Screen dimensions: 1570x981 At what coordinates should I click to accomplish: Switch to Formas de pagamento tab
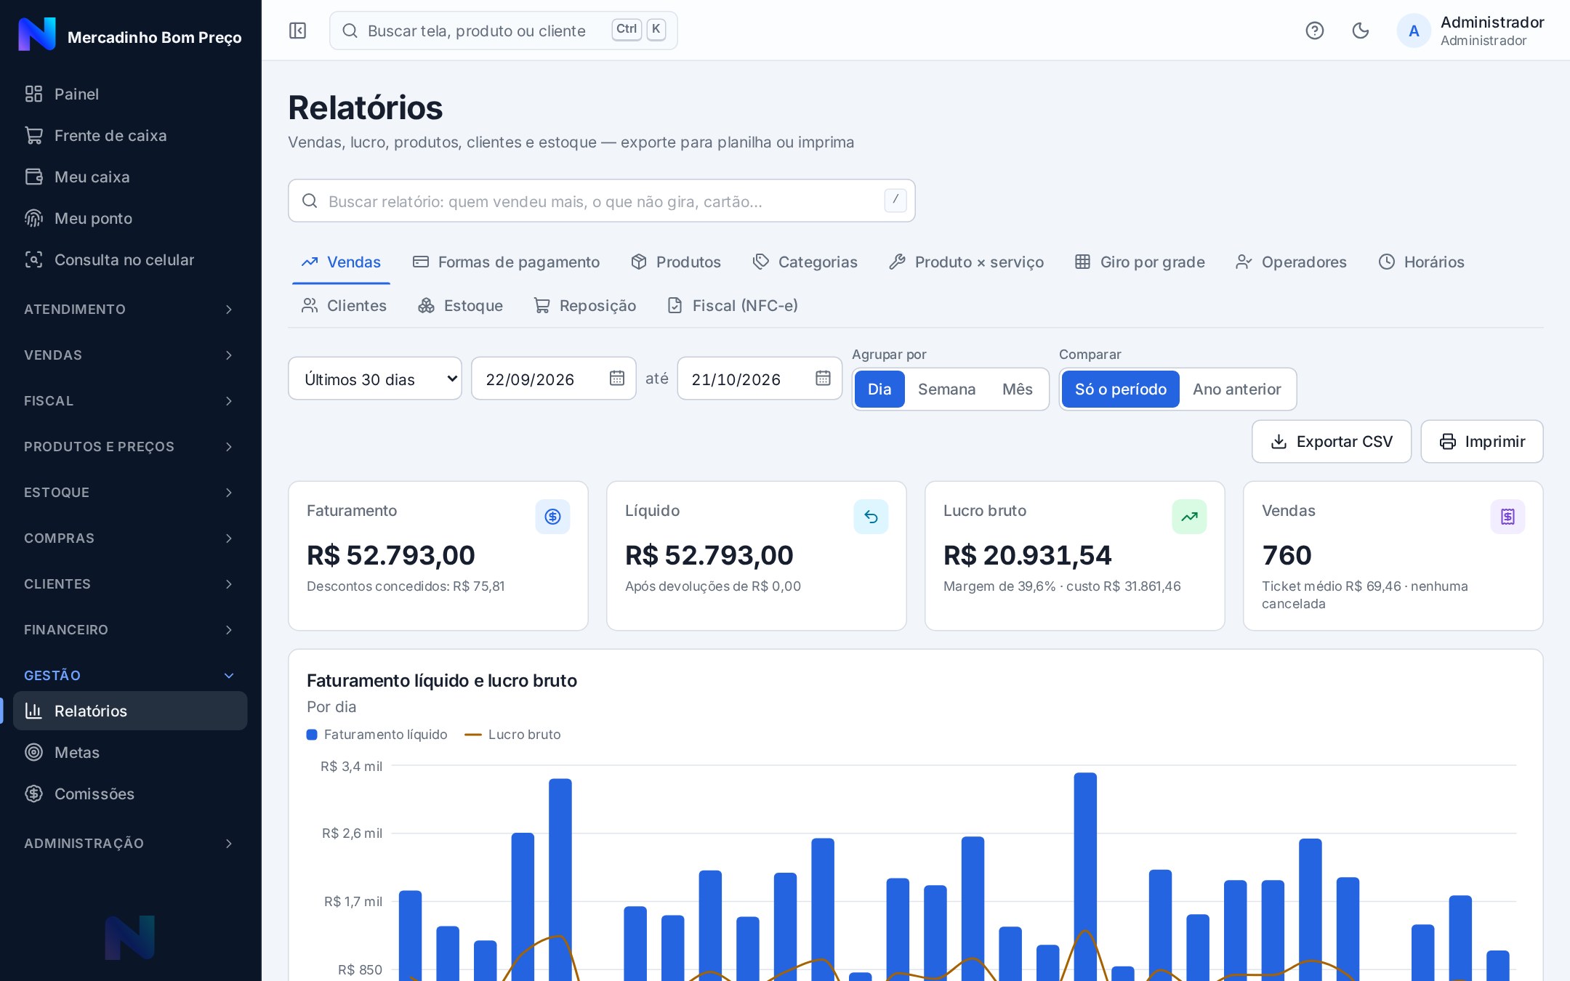point(506,262)
